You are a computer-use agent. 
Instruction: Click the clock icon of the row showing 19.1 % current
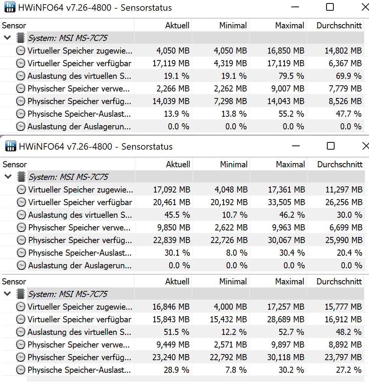tap(21, 76)
